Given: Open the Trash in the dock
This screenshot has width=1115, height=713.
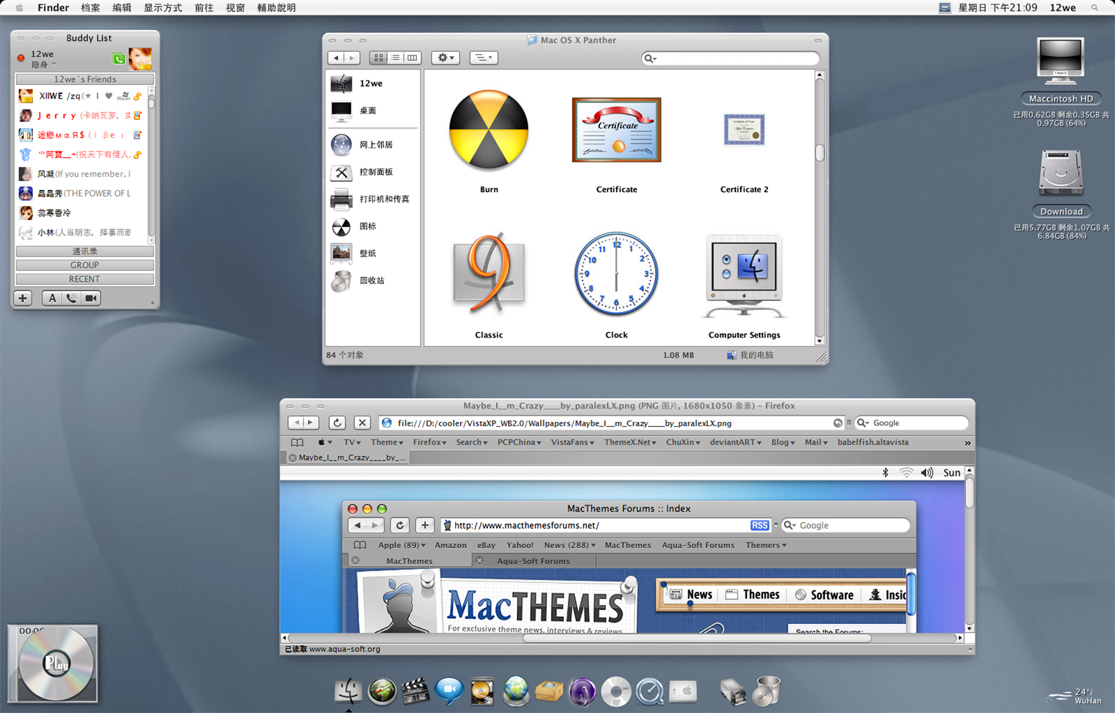Looking at the screenshot, I should [766, 691].
